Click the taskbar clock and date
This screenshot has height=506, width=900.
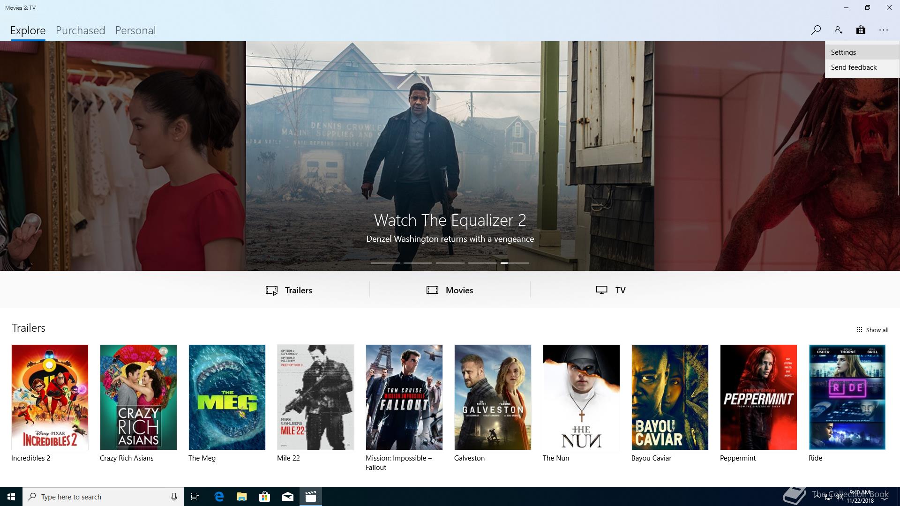point(860,497)
